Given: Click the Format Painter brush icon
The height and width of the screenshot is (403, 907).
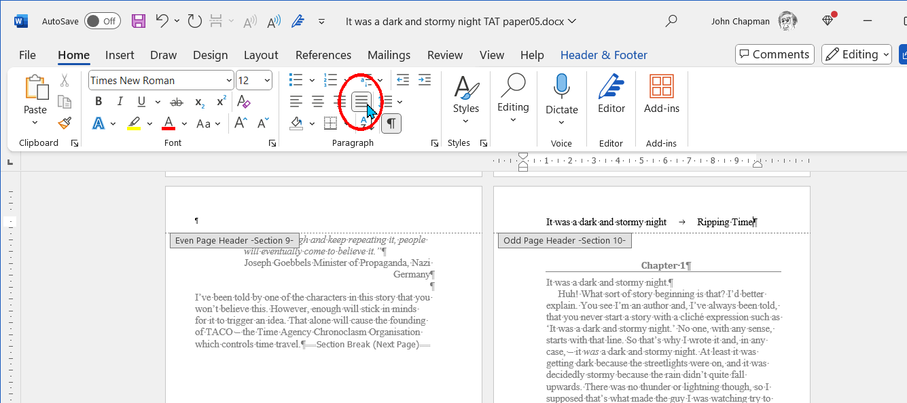Looking at the screenshot, I should 65,123.
